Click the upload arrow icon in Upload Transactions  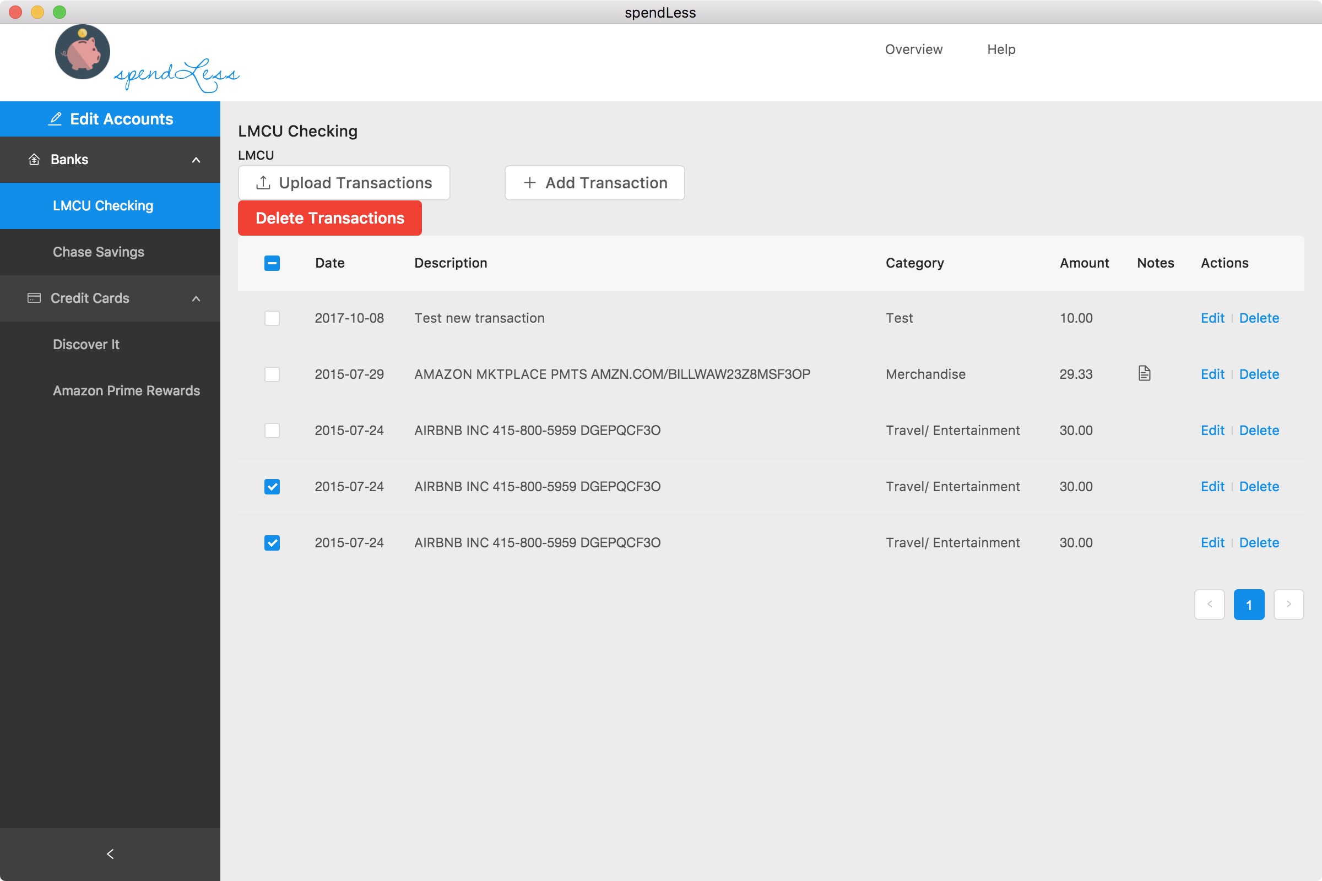tap(263, 183)
